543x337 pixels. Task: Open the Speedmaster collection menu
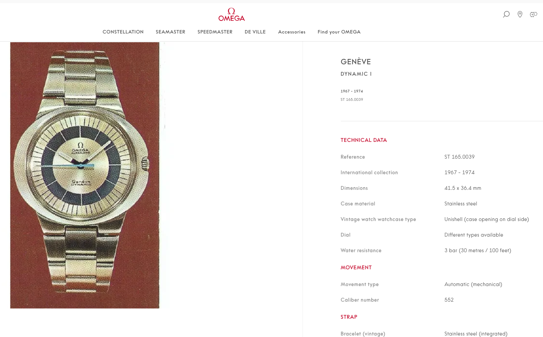[215, 32]
